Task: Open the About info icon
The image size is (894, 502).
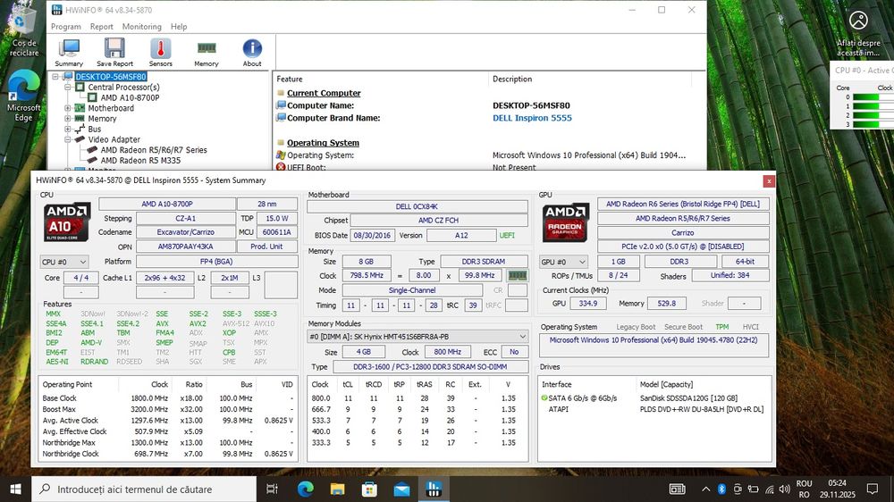Action: coord(252,53)
